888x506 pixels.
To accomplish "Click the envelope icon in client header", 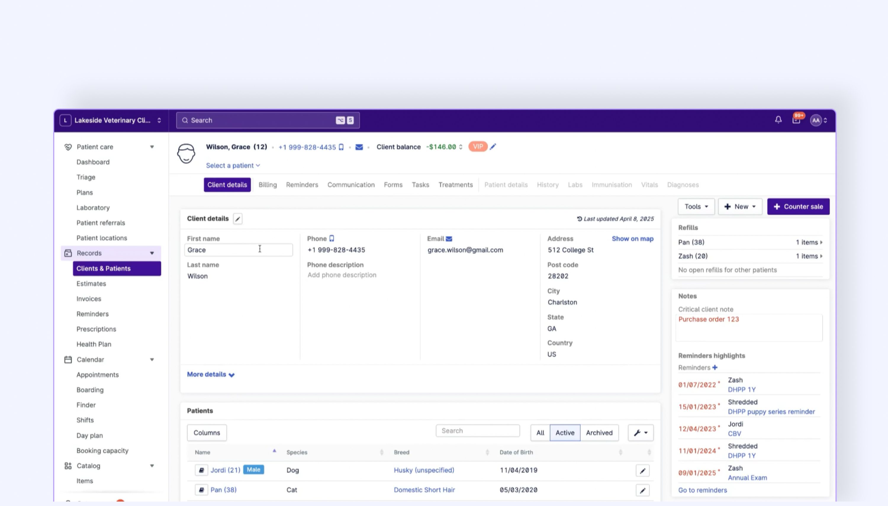I will point(359,147).
